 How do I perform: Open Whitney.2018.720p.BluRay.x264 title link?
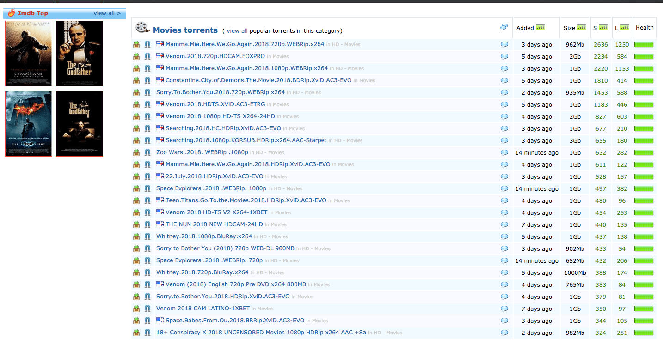tap(203, 272)
